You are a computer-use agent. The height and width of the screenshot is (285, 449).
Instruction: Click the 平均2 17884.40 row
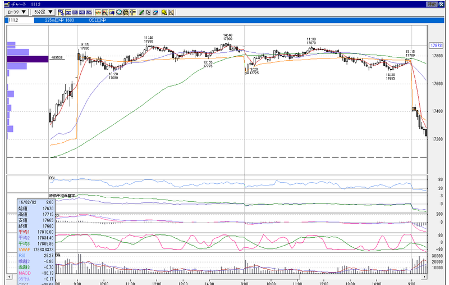click(36, 238)
